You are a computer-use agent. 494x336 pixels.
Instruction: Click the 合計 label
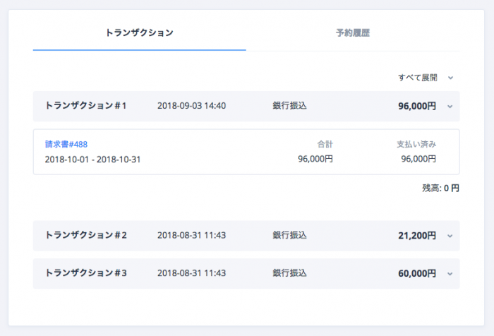pyautogui.click(x=325, y=145)
